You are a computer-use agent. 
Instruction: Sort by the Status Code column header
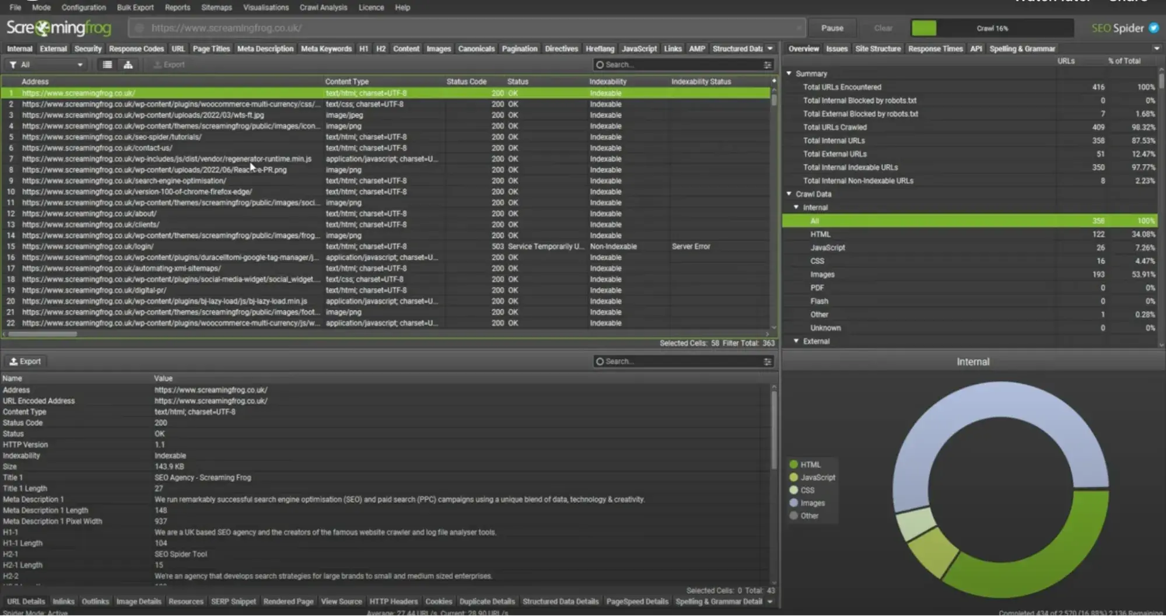[466, 82]
